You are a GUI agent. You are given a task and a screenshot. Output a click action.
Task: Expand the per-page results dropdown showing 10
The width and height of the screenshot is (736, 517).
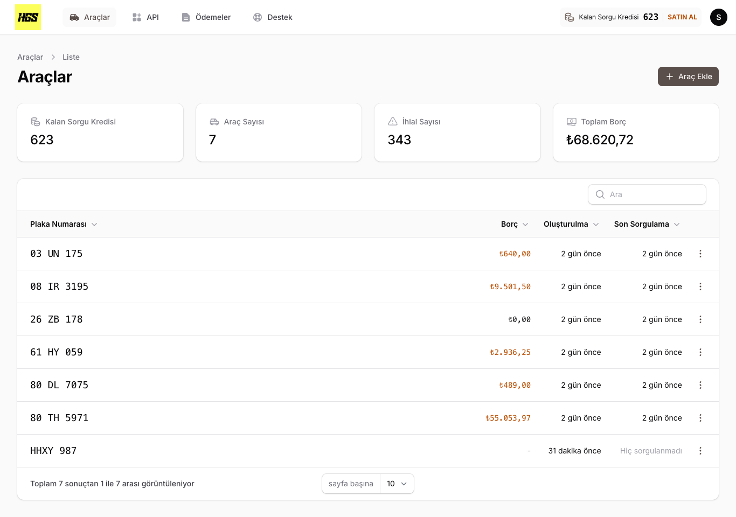coord(397,484)
